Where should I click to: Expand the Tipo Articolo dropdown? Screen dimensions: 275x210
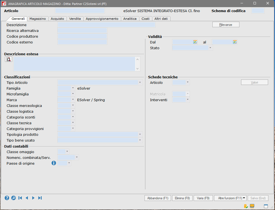[x=140, y=82]
